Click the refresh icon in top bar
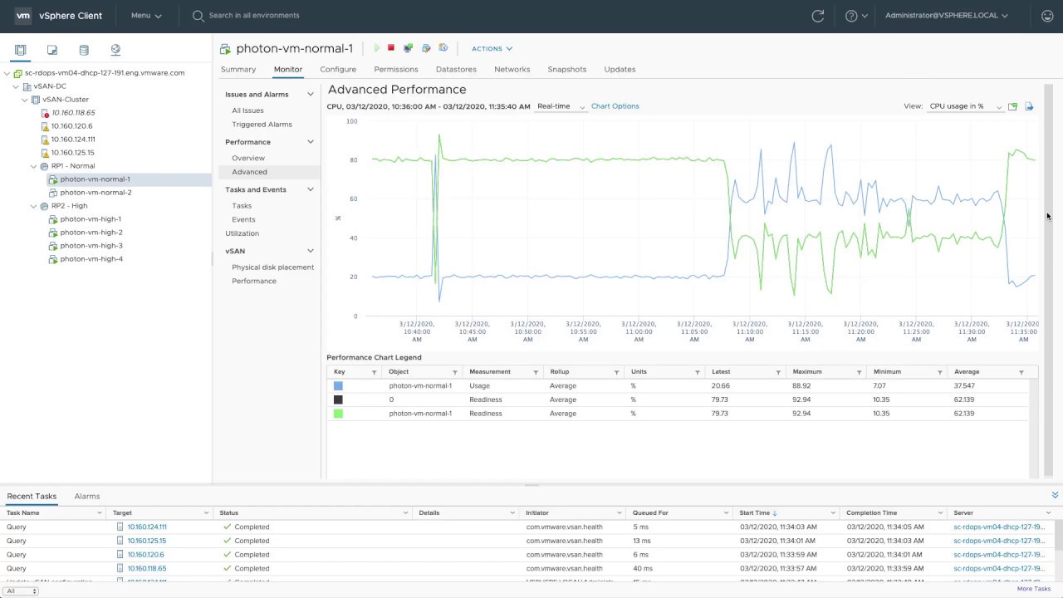 tap(818, 16)
